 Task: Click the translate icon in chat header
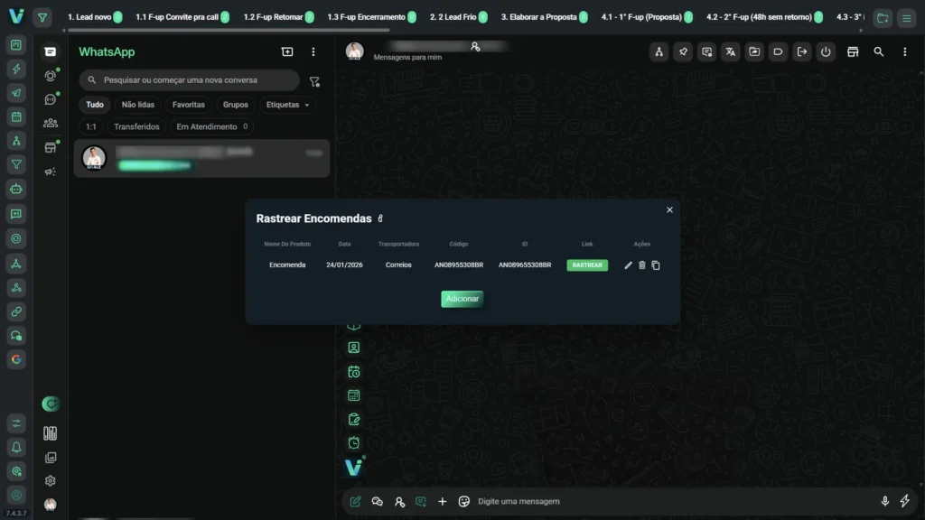tap(730, 52)
